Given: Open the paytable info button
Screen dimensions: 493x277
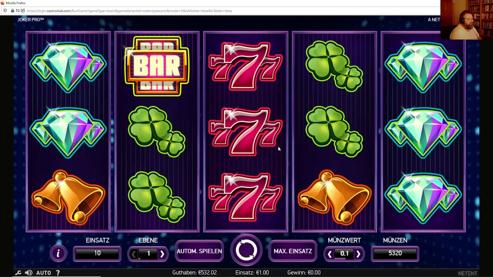Looking at the screenshot, I should coord(58,253).
